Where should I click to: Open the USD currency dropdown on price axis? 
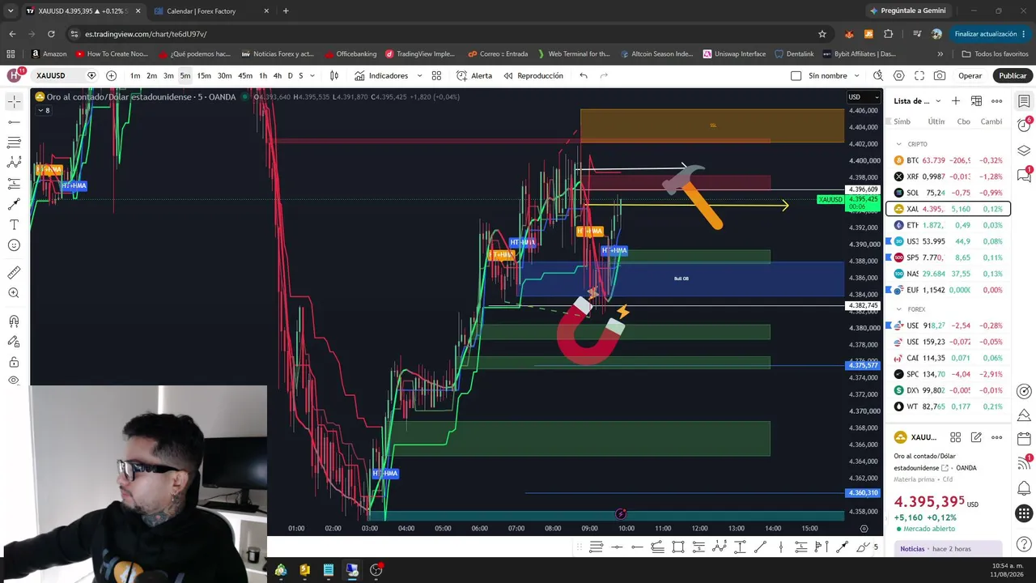pyautogui.click(x=863, y=97)
